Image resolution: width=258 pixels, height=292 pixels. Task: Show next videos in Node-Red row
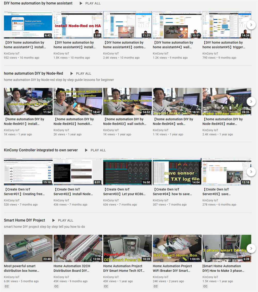(251, 102)
